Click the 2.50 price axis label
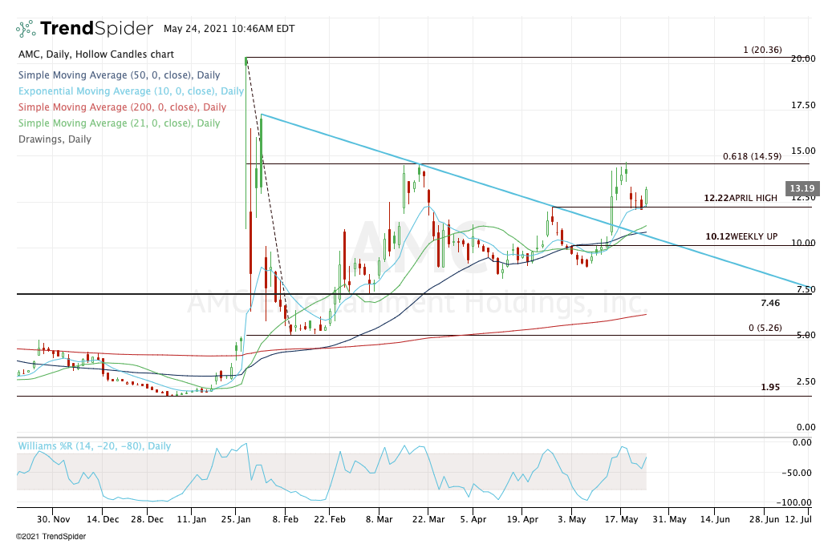This screenshot has width=836, height=544. point(805,381)
